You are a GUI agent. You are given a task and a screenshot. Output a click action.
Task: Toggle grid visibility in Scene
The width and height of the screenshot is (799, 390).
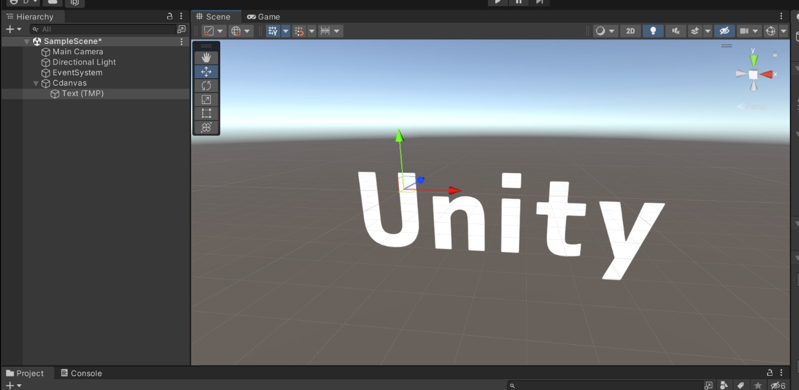click(x=273, y=31)
